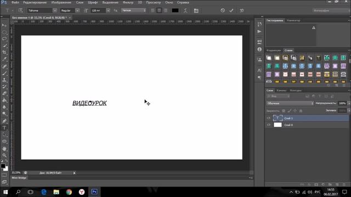Open the Файл menu
The height and width of the screenshot is (197, 351).
pos(15,2)
